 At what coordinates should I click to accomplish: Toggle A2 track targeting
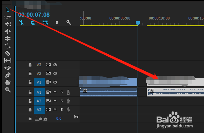(x=39, y=101)
